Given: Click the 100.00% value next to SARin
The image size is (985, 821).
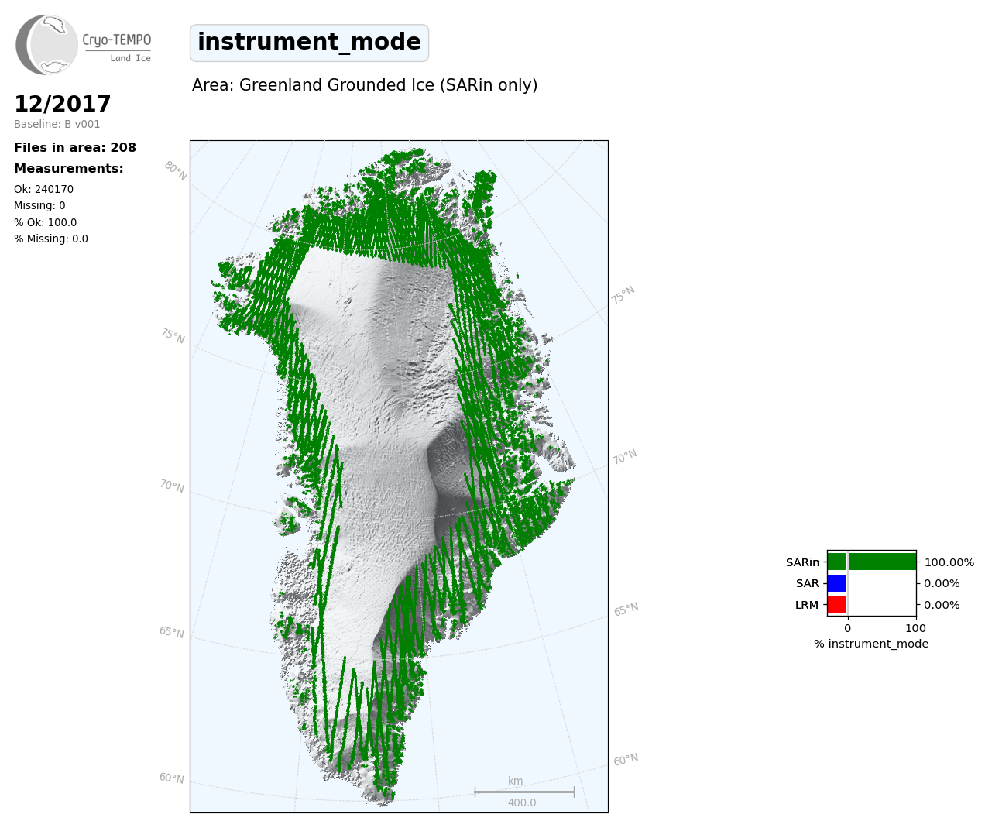Looking at the screenshot, I should [x=949, y=562].
